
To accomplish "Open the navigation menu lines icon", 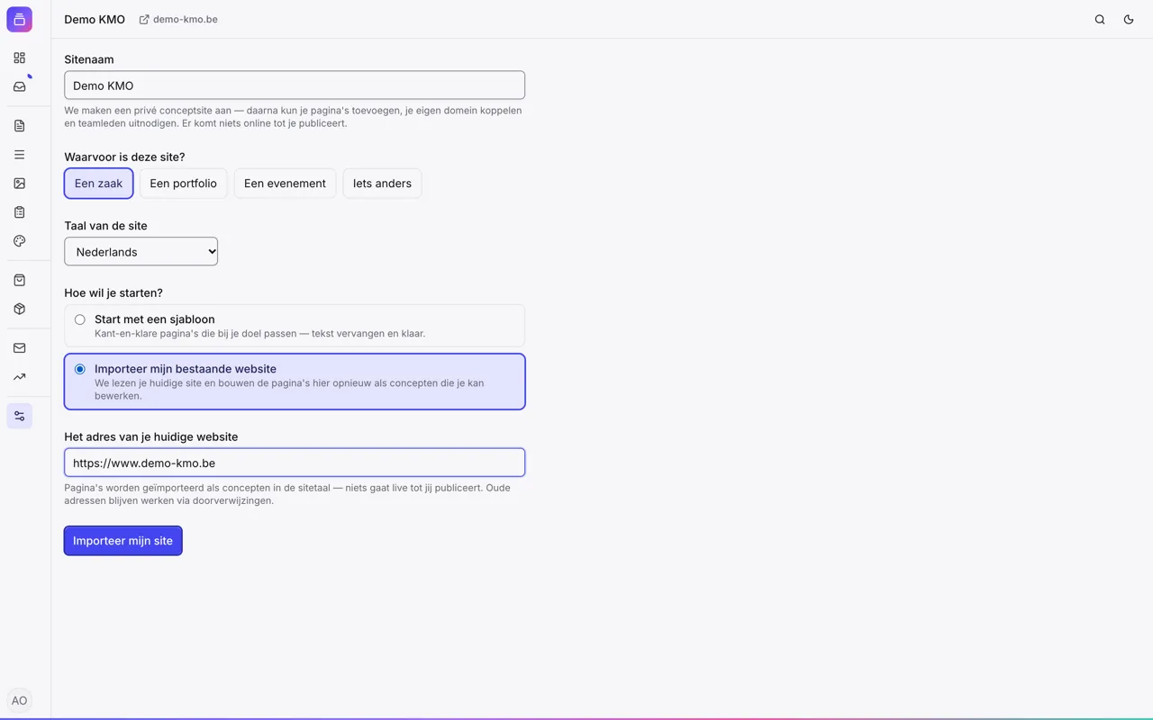I will pos(19,155).
